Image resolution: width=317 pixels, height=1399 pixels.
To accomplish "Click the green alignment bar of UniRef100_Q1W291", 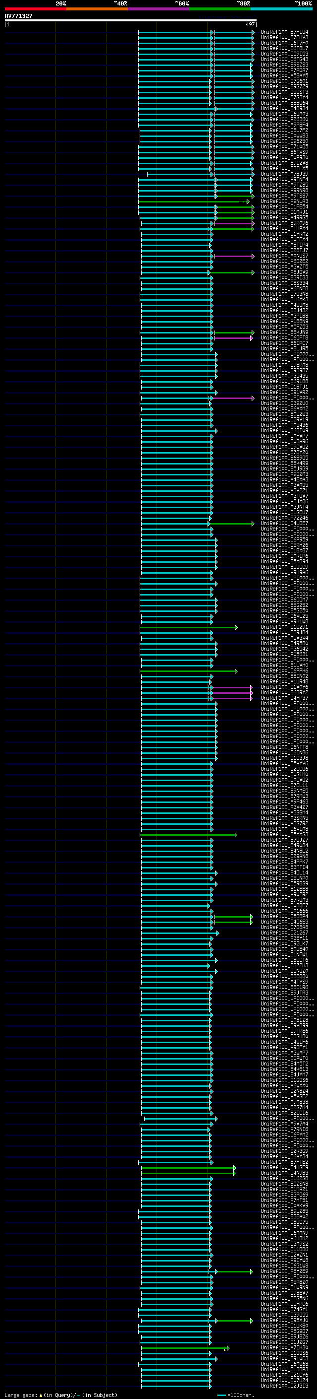I will point(189,627).
